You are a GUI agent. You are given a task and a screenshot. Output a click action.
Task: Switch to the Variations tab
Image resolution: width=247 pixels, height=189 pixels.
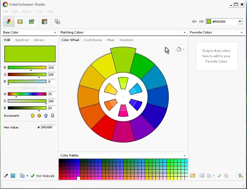tap(126, 40)
